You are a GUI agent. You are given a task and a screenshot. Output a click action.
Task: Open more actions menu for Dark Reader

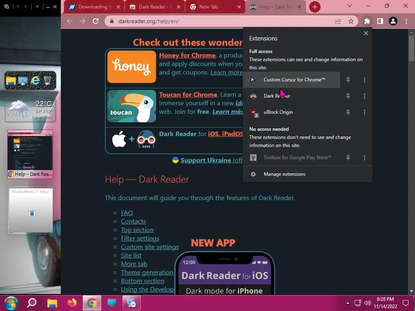coord(364,96)
